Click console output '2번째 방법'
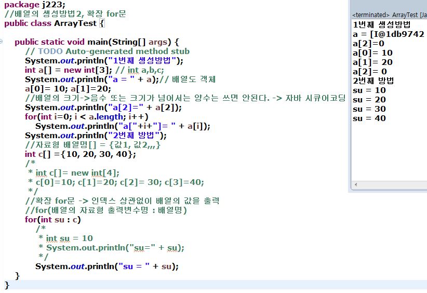The height and width of the screenshot is (293, 427). click(x=373, y=81)
